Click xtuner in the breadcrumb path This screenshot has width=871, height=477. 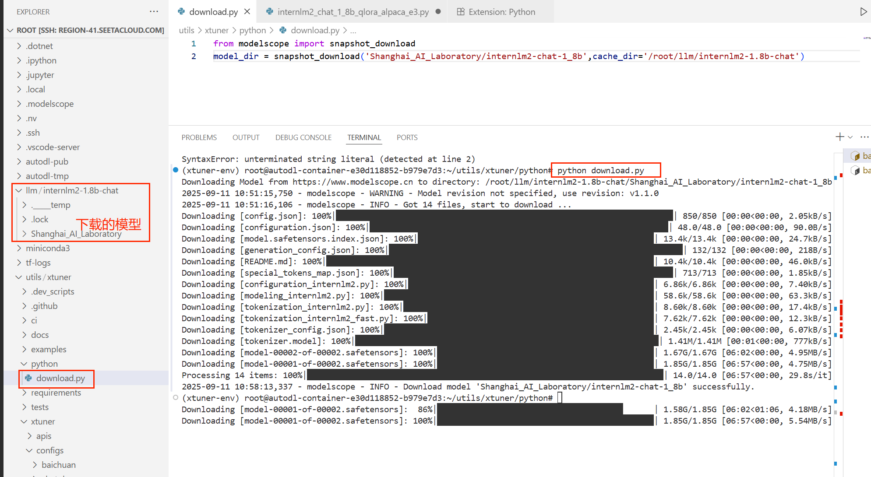[x=217, y=30]
